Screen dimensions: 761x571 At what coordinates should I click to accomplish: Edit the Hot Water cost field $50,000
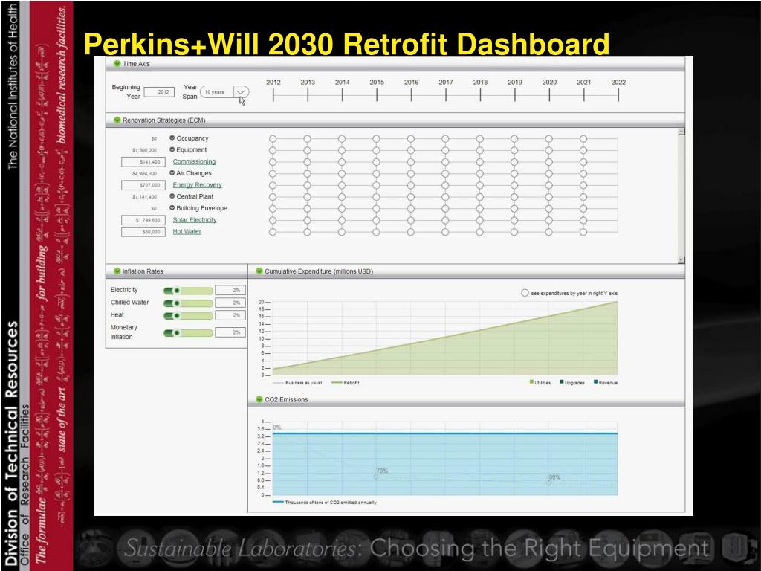pyautogui.click(x=143, y=232)
